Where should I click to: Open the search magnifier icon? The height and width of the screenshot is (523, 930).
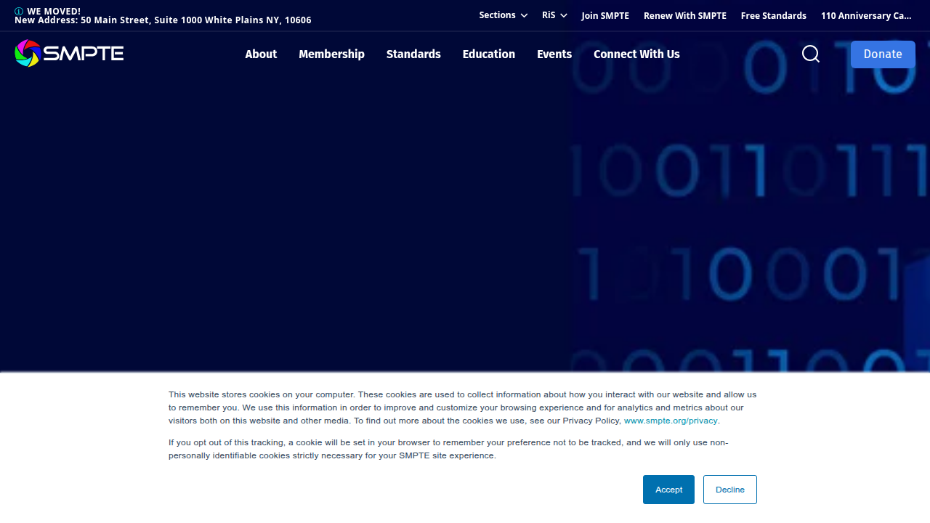pos(811,54)
